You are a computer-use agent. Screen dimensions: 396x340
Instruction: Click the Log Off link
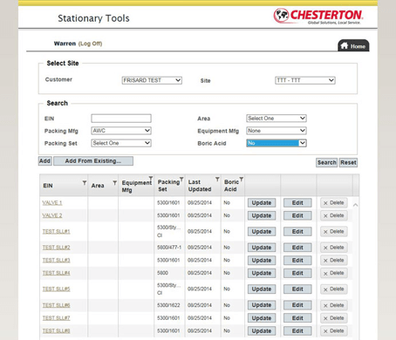pyautogui.click(x=90, y=44)
